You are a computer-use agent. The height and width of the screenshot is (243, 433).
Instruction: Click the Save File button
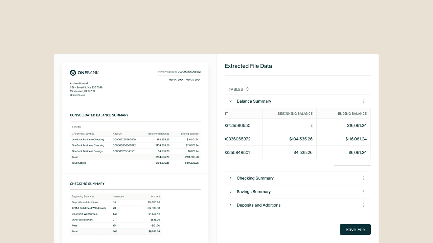pyautogui.click(x=355, y=230)
